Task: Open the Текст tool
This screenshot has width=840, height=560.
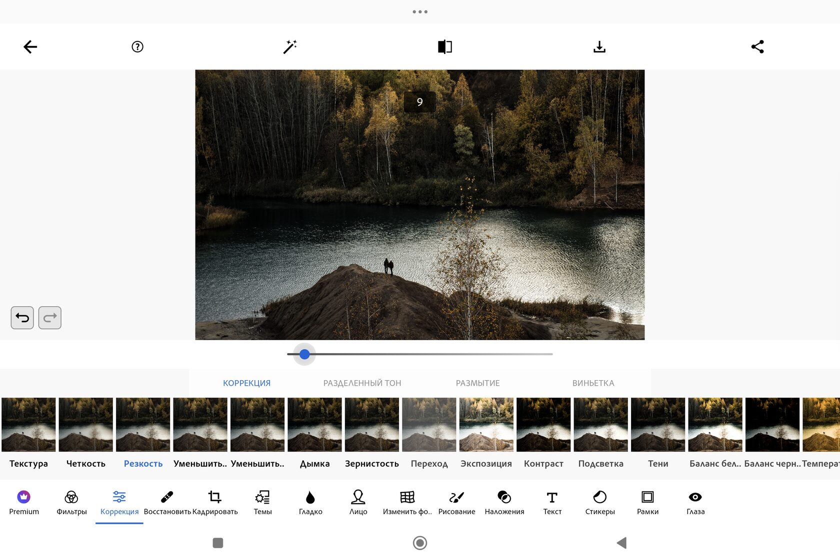Action: (552, 502)
